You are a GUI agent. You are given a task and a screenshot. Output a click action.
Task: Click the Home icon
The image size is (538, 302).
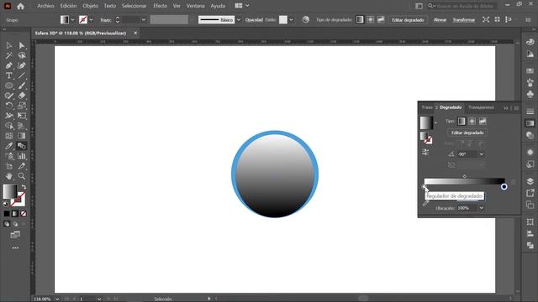tap(20, 6)
